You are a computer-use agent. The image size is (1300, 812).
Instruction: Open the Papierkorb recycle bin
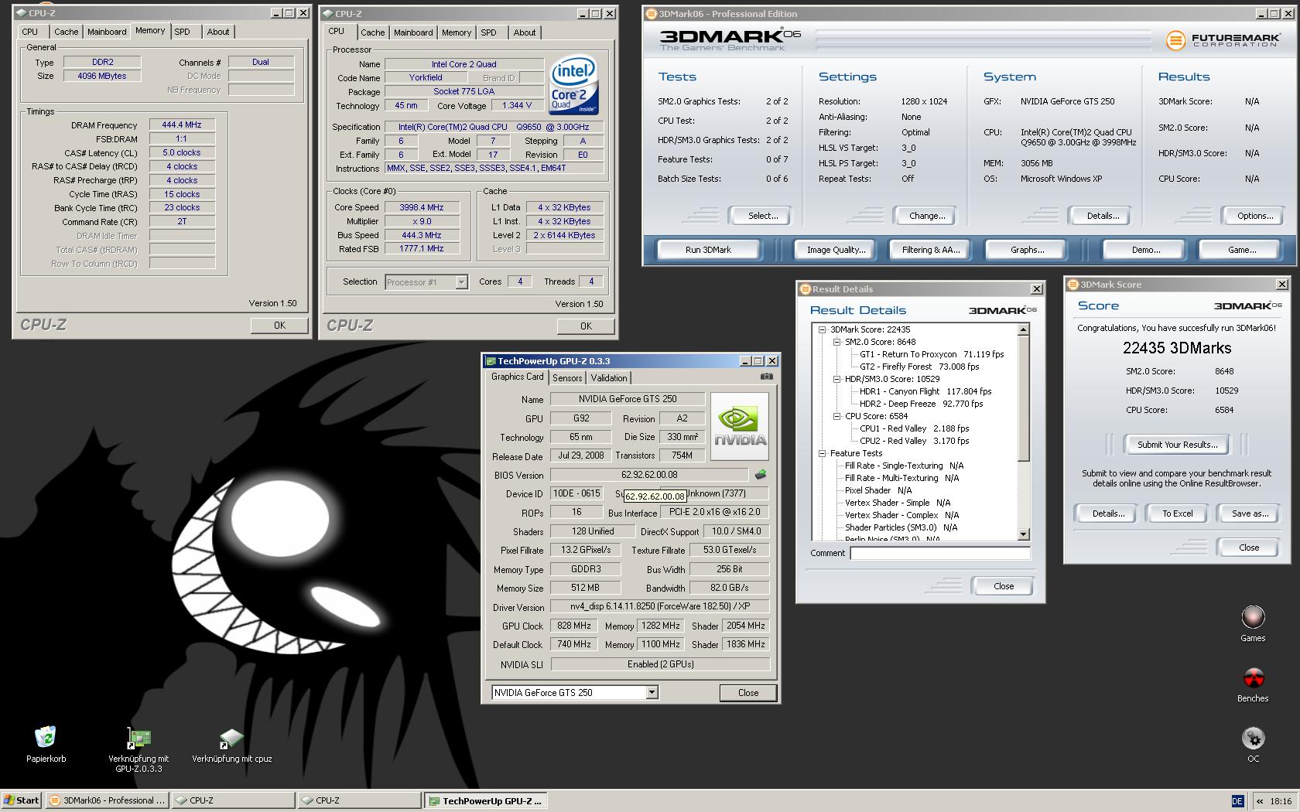[46, 744]
